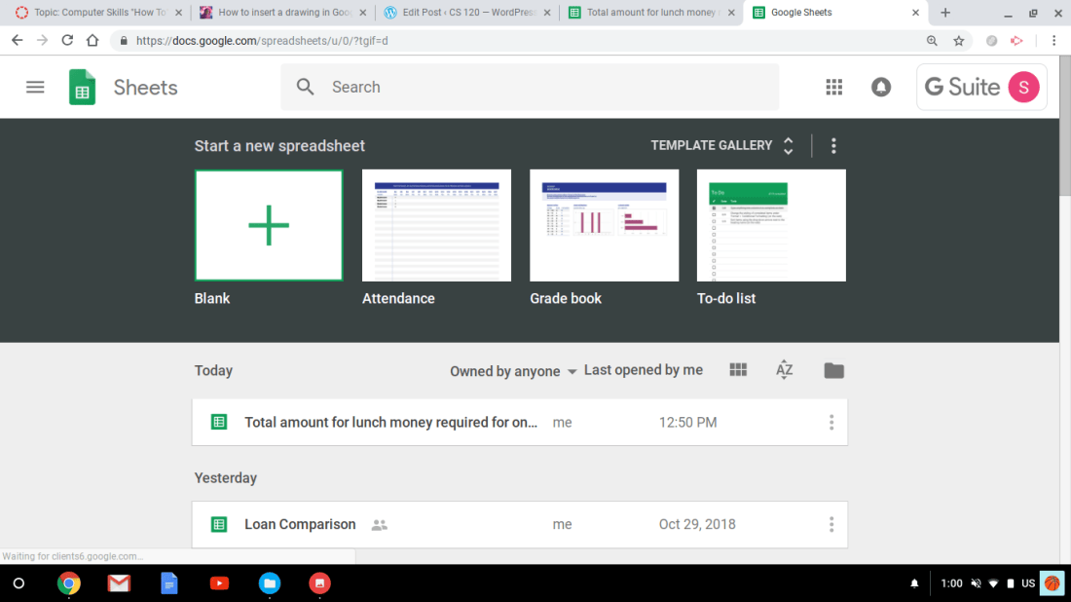Click the Last opened by me header
Screen dimensions: 1071x602
point(644,369)
